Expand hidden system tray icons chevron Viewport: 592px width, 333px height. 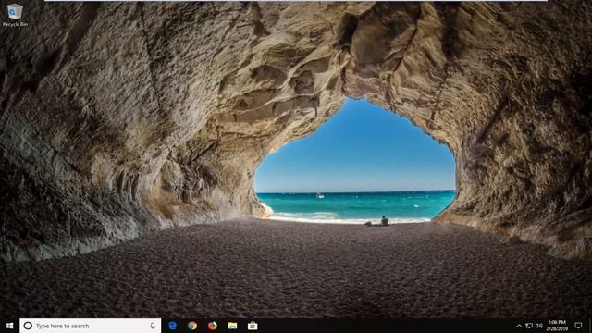coord(519,326)
